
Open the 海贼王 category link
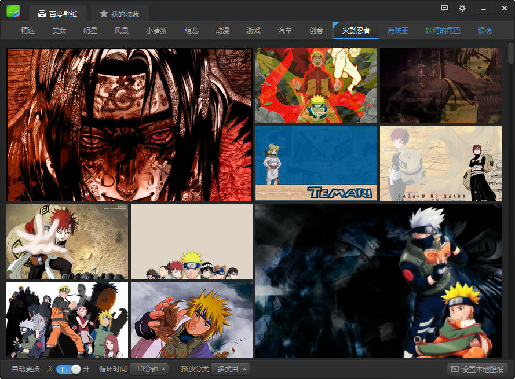pos(397,31)
